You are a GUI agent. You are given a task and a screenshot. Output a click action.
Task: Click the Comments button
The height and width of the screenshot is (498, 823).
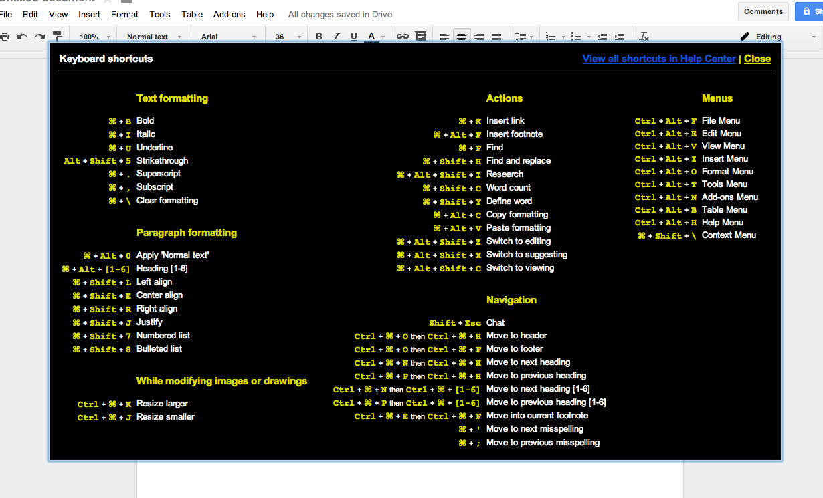763,11
